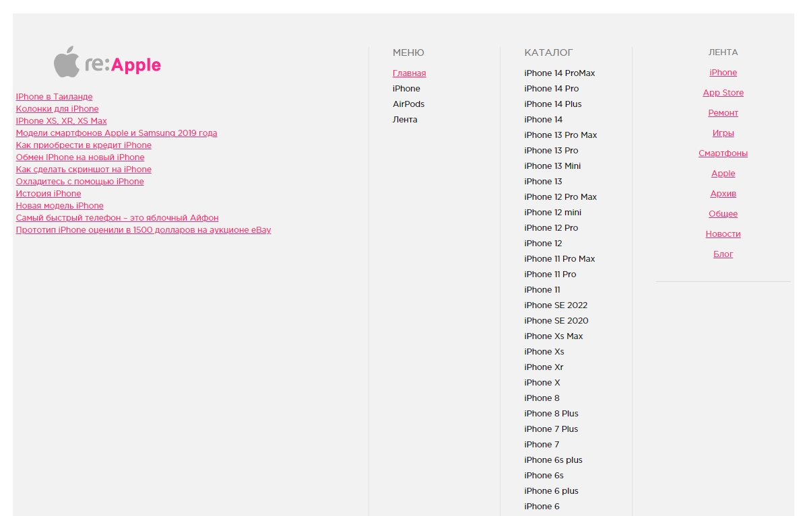The height and width of the screenshot is (516, 805).
Task: Select 'AirPods' in the menu
Action: coord(408,104)
